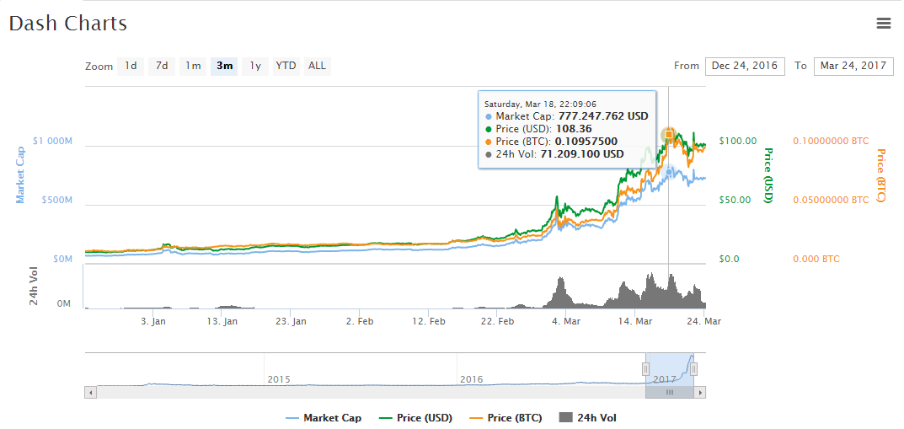
Task: Hide the Price (BTC) series
Action: pyautogui.click(x=506, y=418)
